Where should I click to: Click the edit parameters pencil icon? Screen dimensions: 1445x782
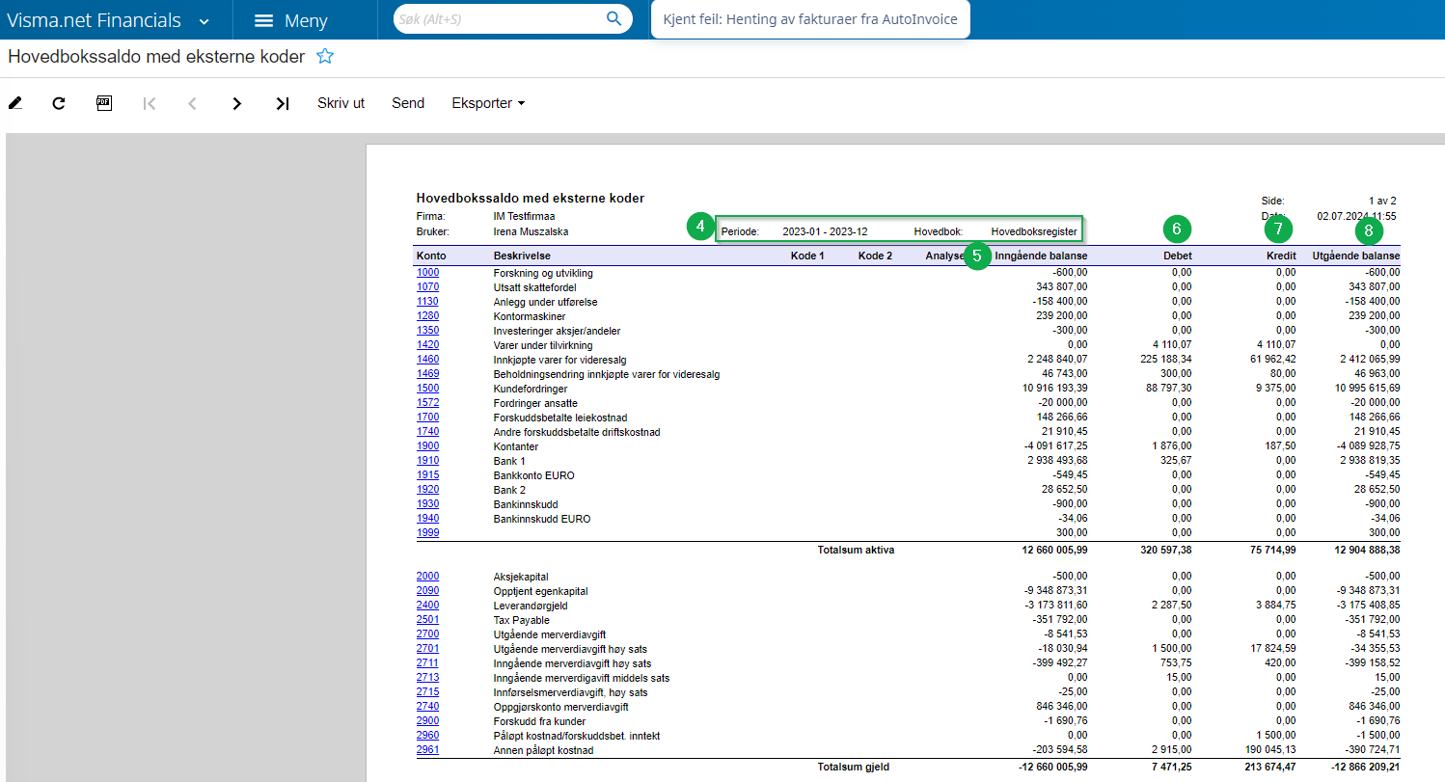[15, 103]
